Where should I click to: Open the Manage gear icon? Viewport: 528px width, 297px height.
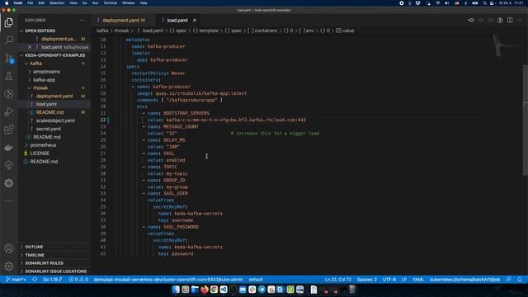click(x=9, y=266)
